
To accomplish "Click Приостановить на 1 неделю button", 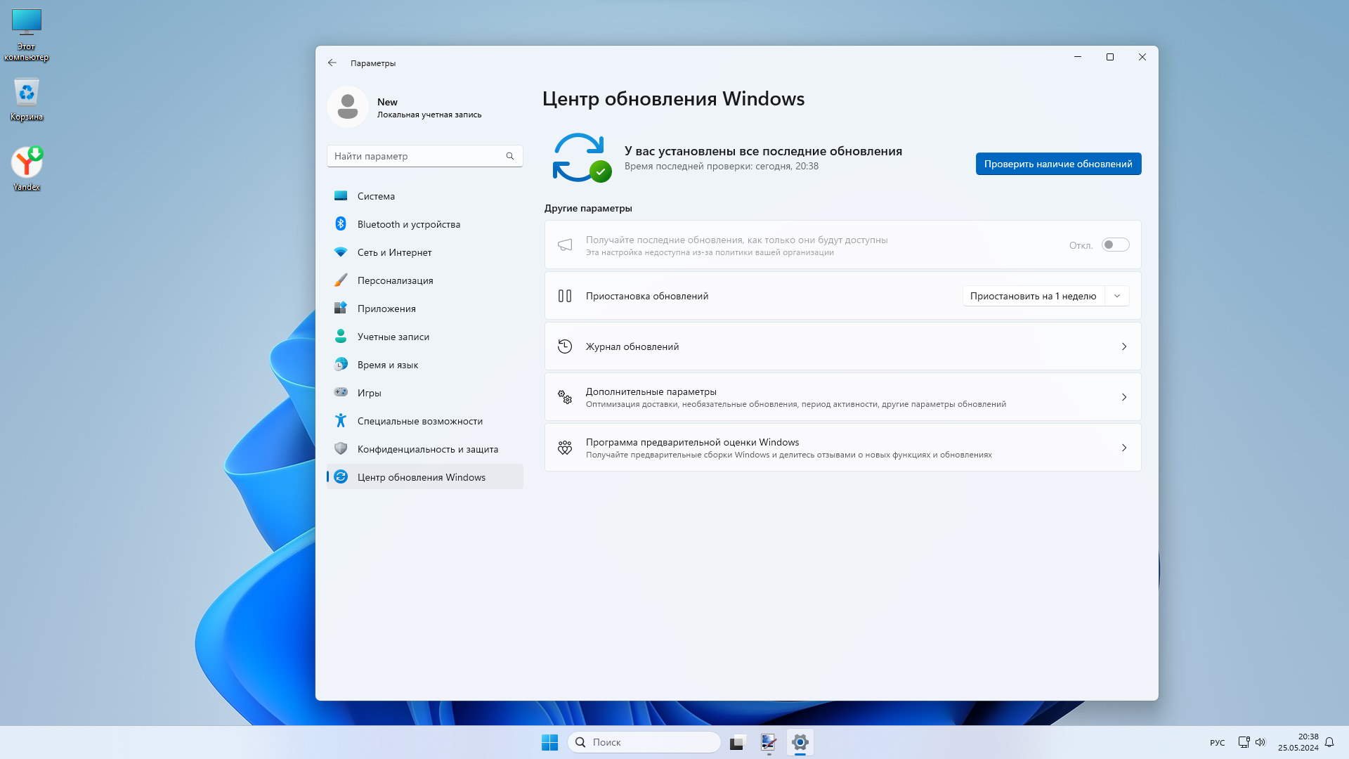I will (1033, 296).
